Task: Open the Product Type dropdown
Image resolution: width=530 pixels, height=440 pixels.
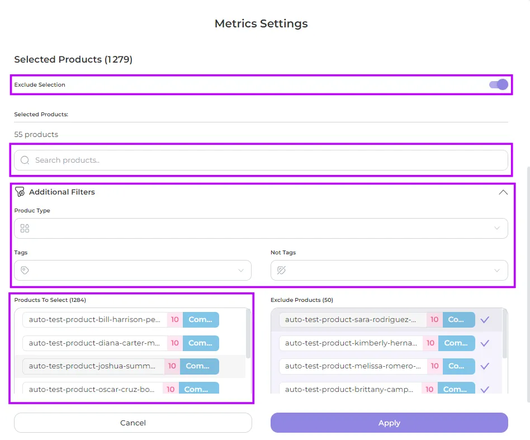Action: (261, 228)
